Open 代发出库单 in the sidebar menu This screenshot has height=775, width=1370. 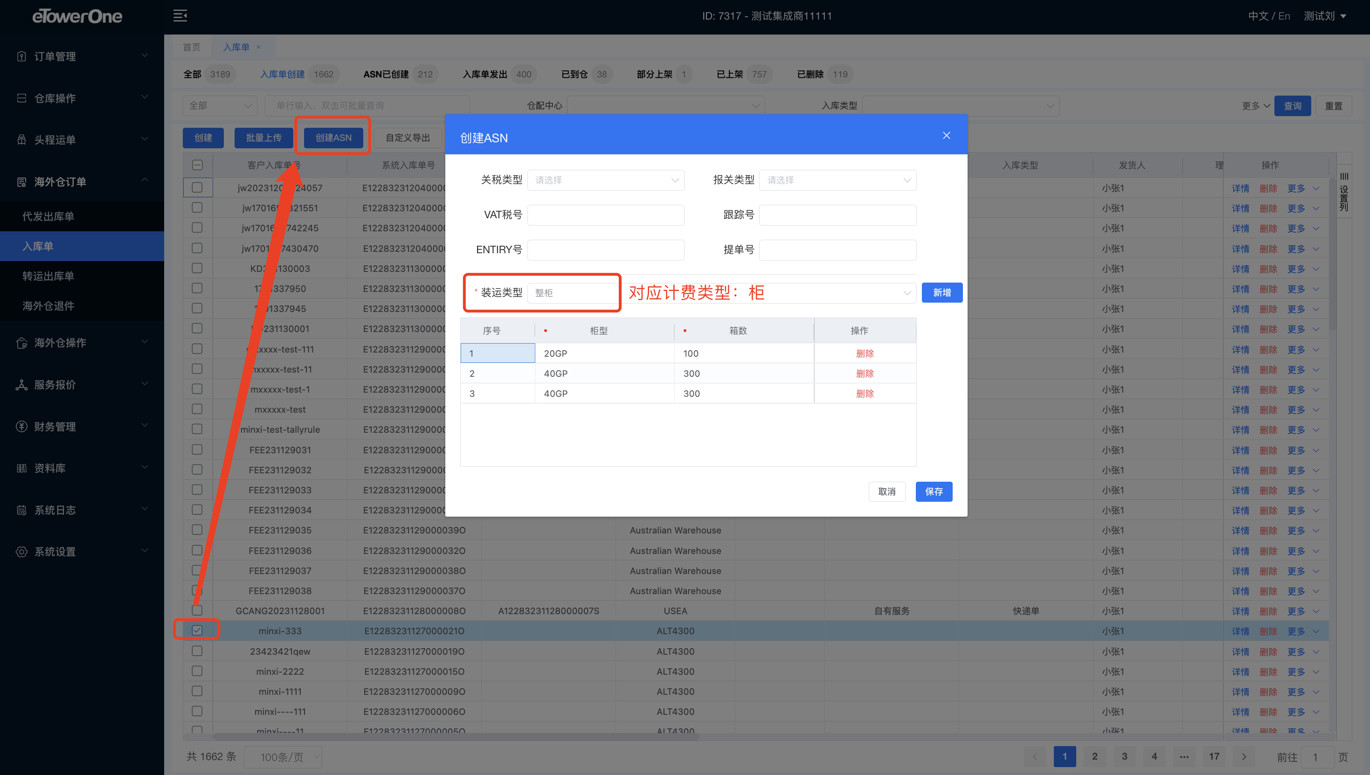tap(48, 217)
